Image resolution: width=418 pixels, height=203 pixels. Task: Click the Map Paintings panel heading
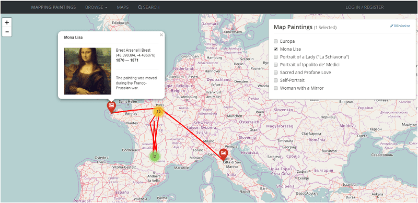click(293, 27)
